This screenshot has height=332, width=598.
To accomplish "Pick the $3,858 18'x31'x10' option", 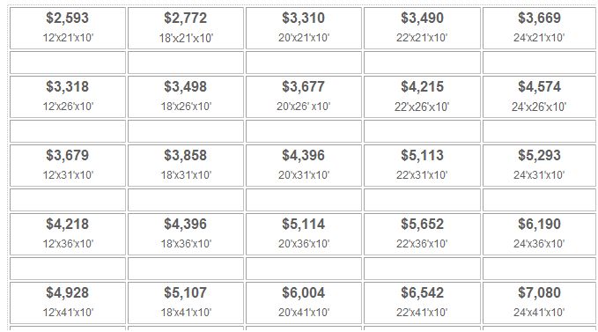I will click(x=186, y=166).
